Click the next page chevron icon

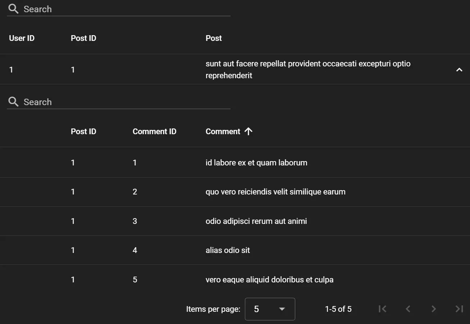pyautogui.click(x=433, y=309)
